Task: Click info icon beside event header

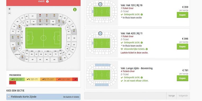Action: (x=47, y=1)
